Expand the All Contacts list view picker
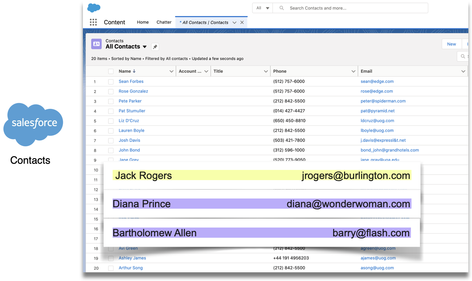This screenshot has height=281, width=472. [145, 47]
